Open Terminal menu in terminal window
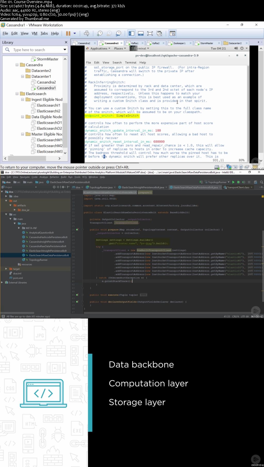The image size is (264, 467). [x=131, y=62]
